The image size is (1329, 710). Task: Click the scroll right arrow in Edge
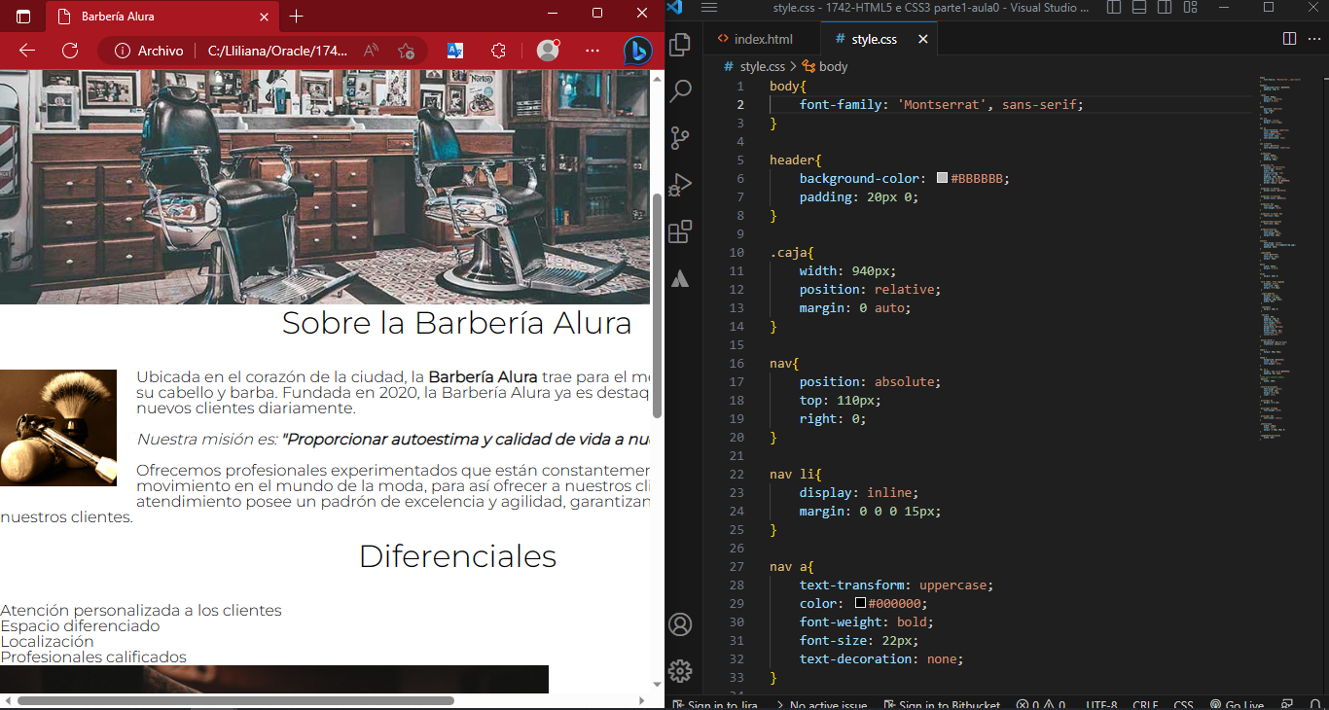[642, 700]
